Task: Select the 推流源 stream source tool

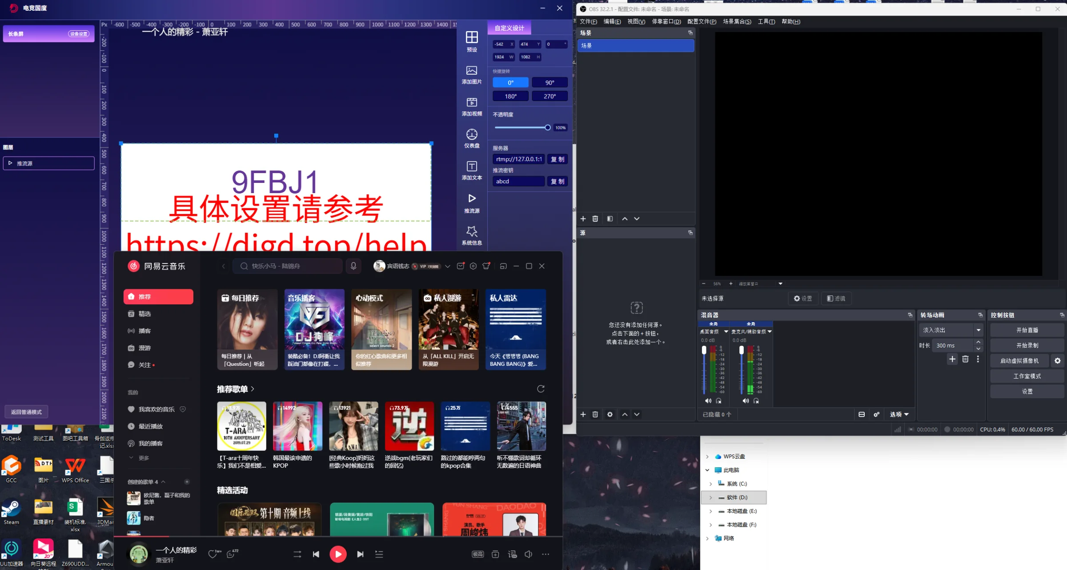Action: pos(472,203)
